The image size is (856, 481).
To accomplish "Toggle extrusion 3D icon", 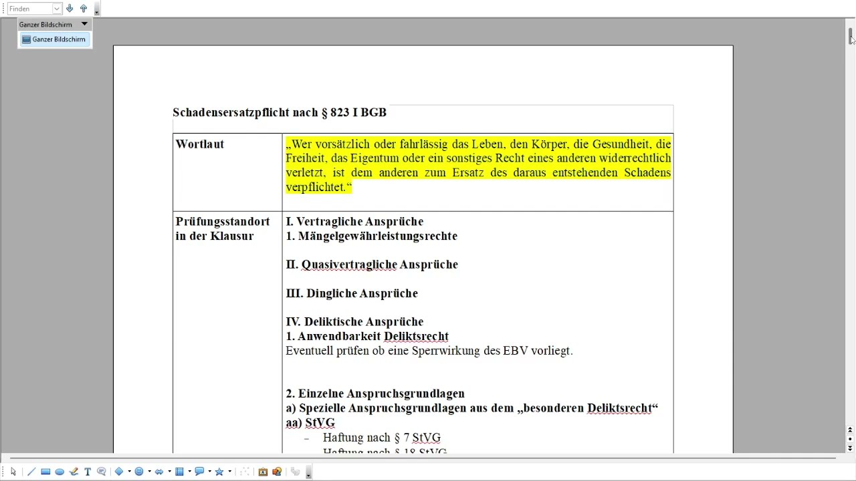I will coord(295,472).
